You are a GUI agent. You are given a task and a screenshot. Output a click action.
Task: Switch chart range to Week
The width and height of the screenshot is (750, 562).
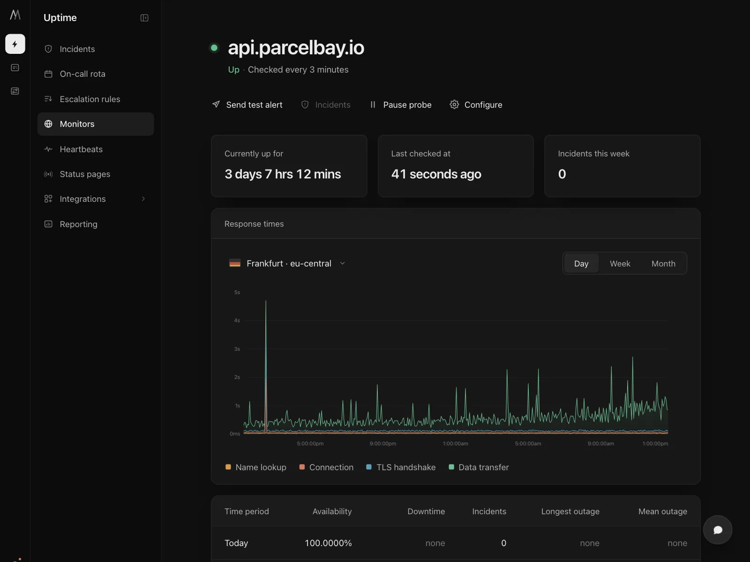coord(620,263)
